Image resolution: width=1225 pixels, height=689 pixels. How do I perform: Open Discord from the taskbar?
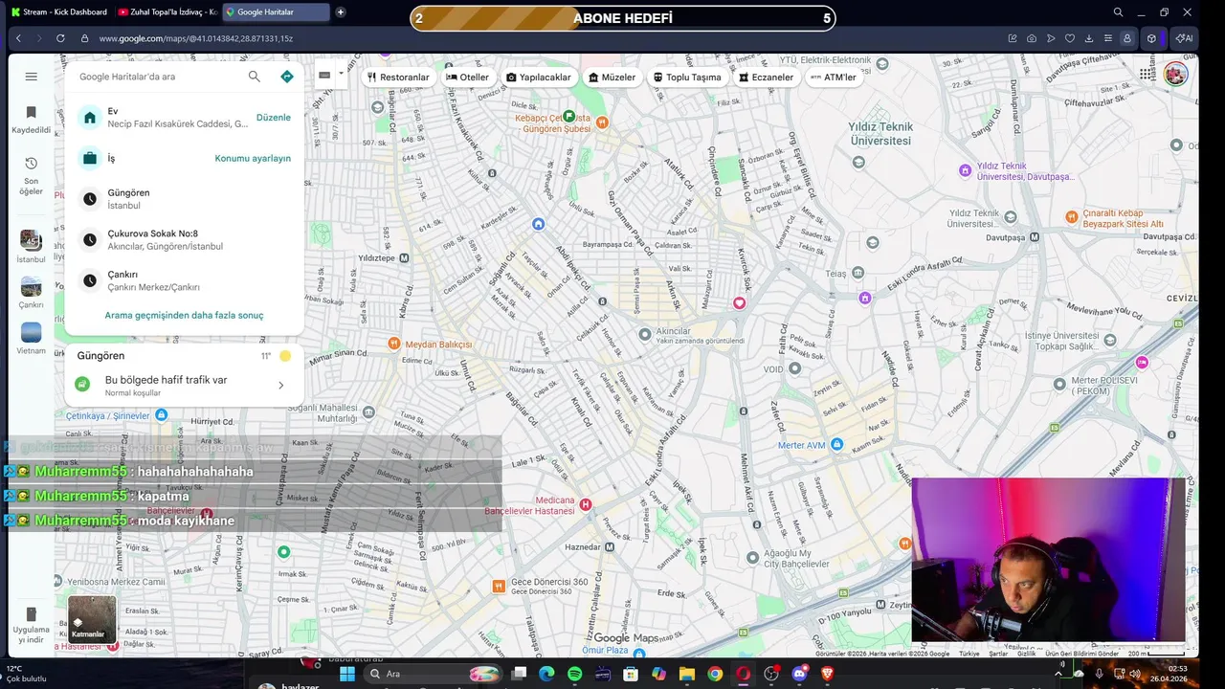799,674
